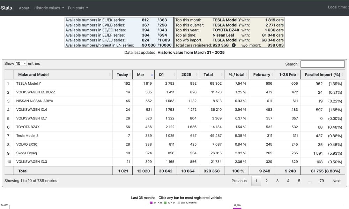Sort table by Parallel Import (%) column
The width and height of the screenshot is (349, 209).
click(x=322, y=75)
